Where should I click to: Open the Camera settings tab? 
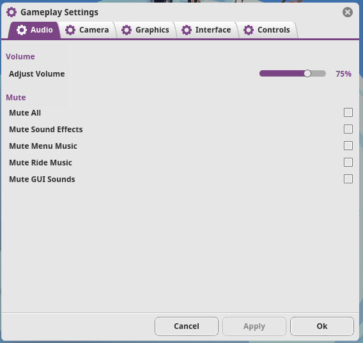(x=88, y=30)
